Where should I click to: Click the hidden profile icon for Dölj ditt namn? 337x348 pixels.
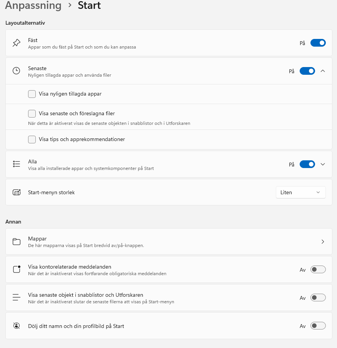[17, 326]
